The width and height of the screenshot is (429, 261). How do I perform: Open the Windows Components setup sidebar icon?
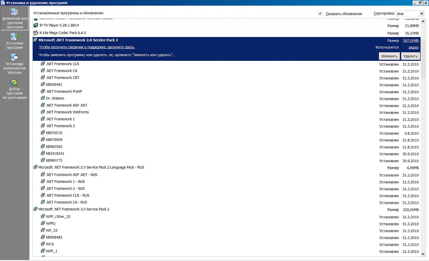[x=15, y=57]
